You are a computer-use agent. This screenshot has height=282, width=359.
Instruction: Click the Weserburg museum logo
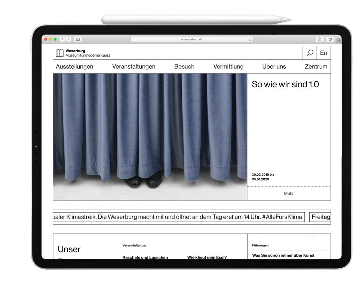[60, 53]
